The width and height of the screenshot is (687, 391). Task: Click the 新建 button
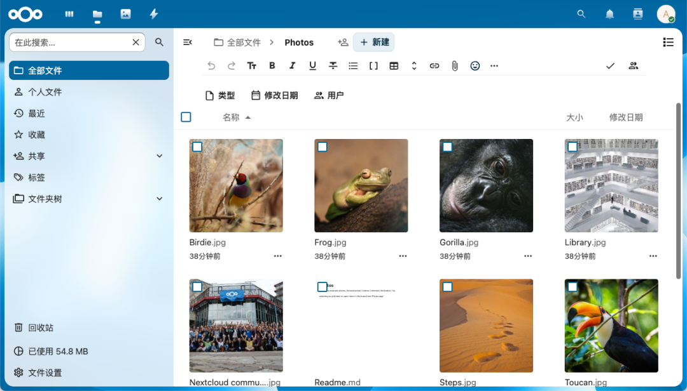click(x=373, y=42)
